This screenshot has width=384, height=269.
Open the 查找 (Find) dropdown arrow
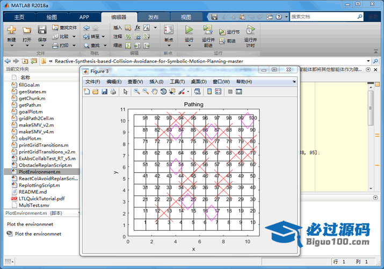[x=105, y=45]
